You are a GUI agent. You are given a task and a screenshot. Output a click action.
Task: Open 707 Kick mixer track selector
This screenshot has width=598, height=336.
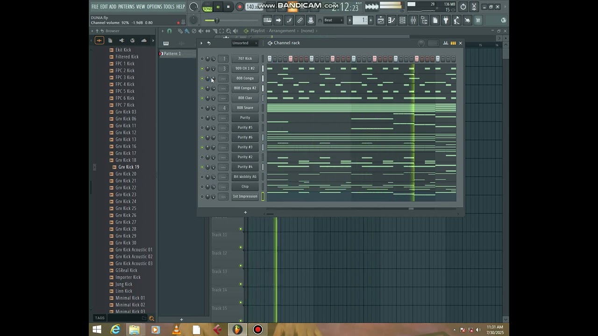click(224, 59)
